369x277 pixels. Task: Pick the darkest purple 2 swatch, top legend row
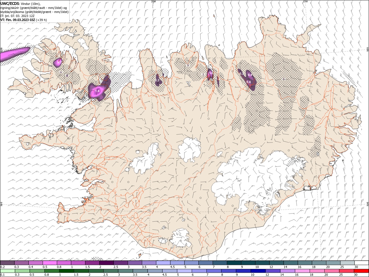click(x=106, y=263)
